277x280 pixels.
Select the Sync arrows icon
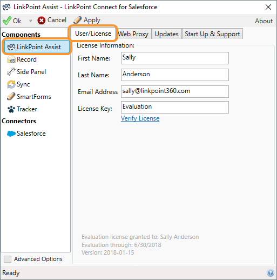pyautogui.click(x=11, y=84)
